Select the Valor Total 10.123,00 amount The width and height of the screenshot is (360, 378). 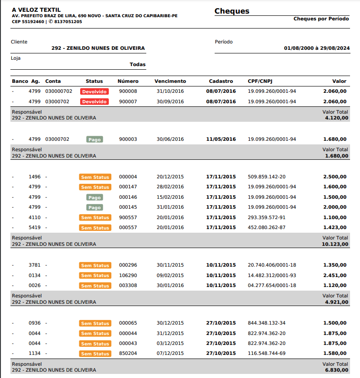click(335, 244)
